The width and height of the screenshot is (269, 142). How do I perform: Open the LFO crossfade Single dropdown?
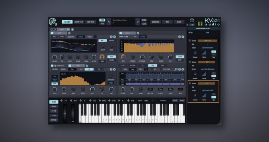click(x=111, y=83)
